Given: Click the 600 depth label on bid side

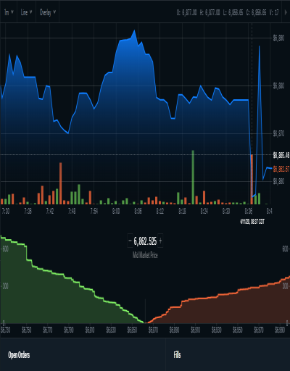Looking at the screenshot, I should click(x=6, y=249).
